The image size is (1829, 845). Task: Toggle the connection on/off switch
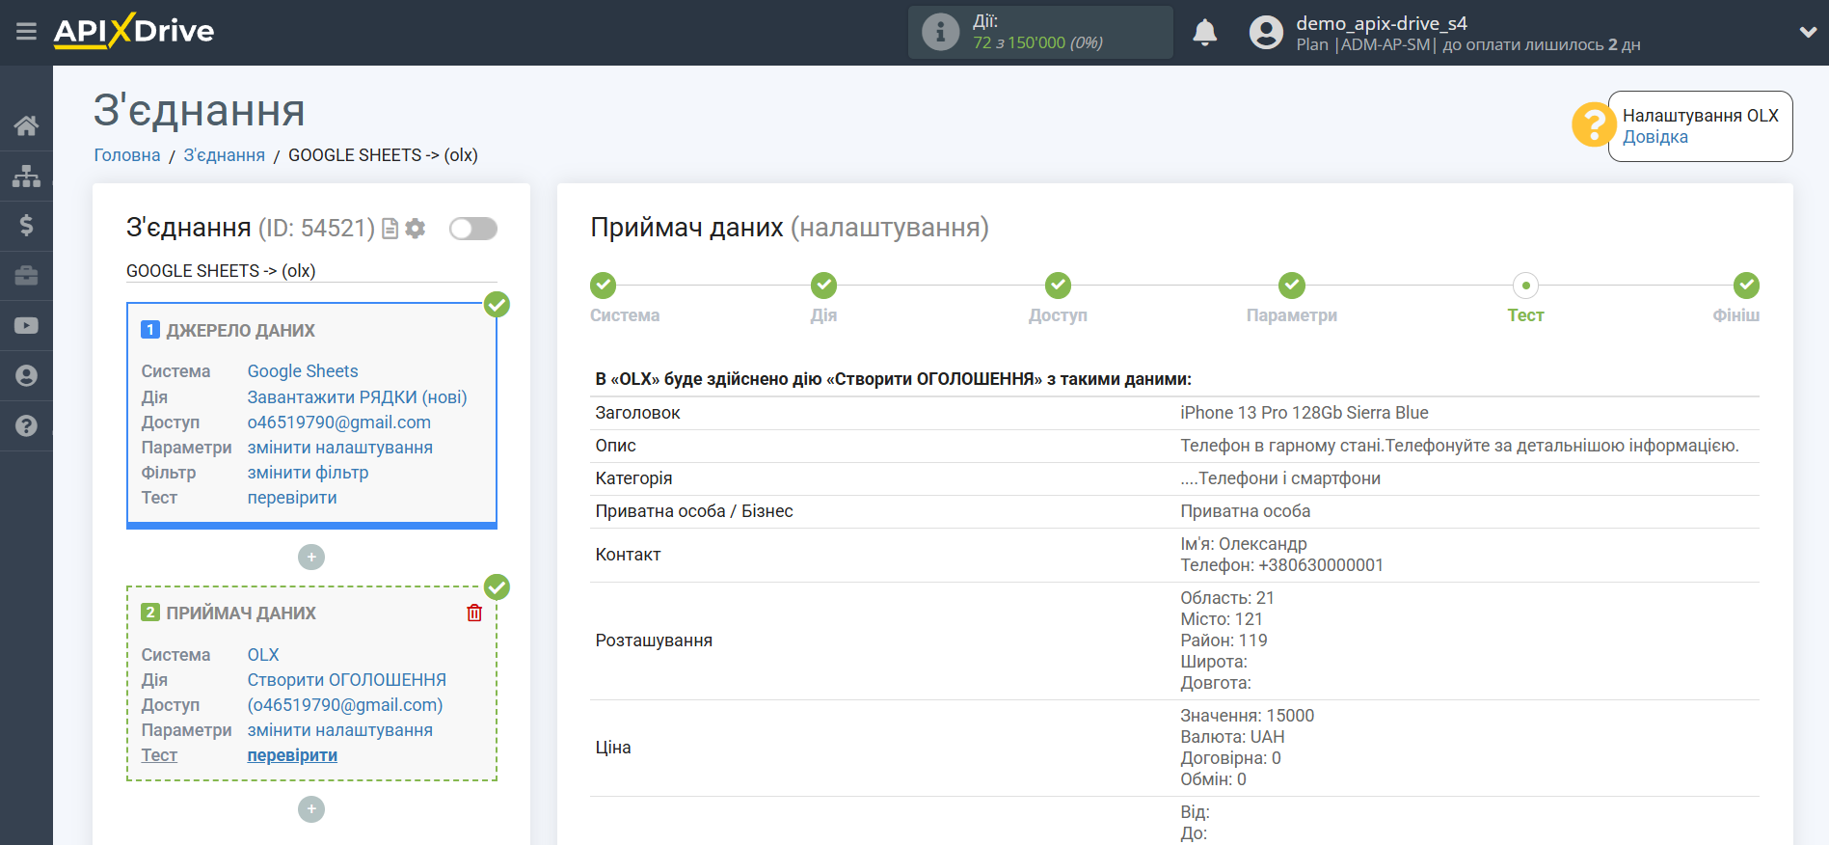coord(473,229)
